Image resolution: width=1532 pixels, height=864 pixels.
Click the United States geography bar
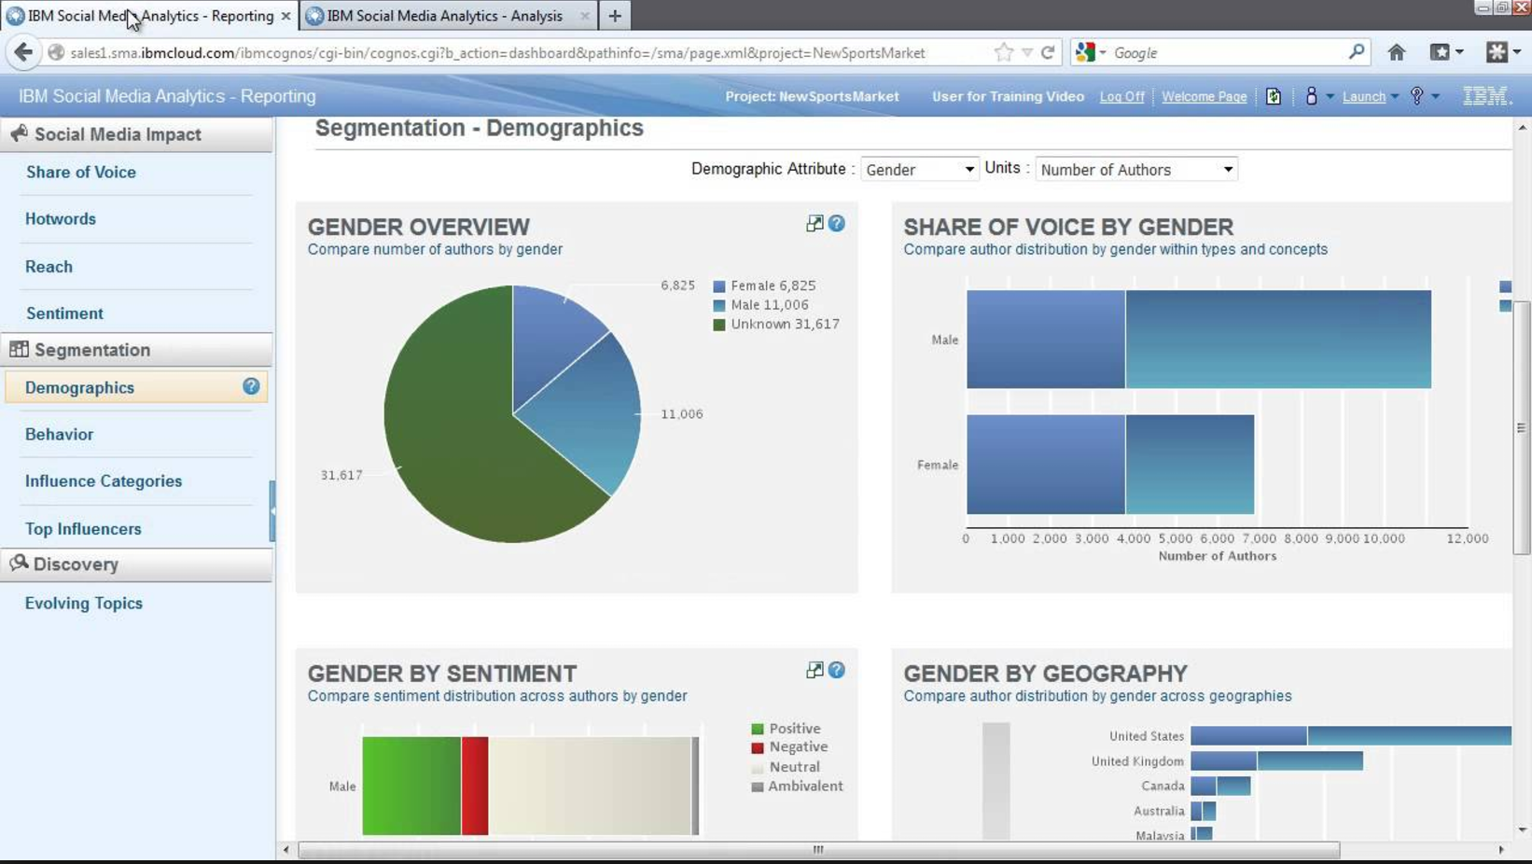pyautogui.click(x=1351, y=736)
